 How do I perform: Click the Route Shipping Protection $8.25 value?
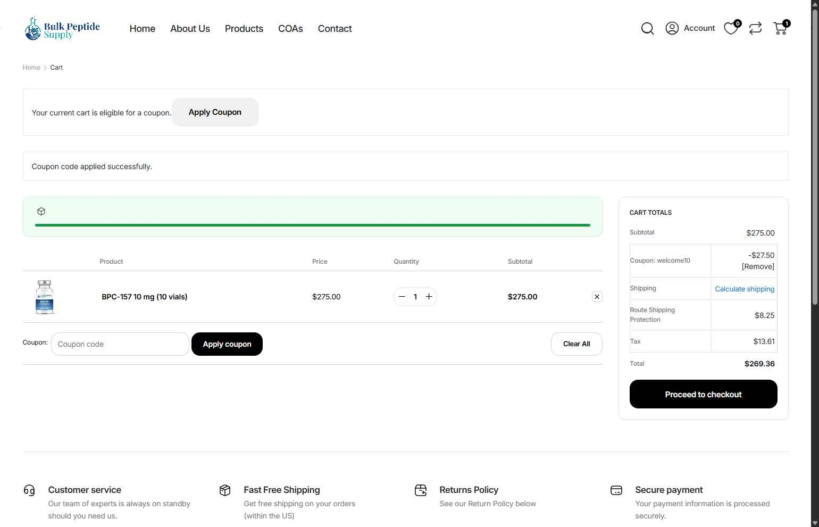764,315
